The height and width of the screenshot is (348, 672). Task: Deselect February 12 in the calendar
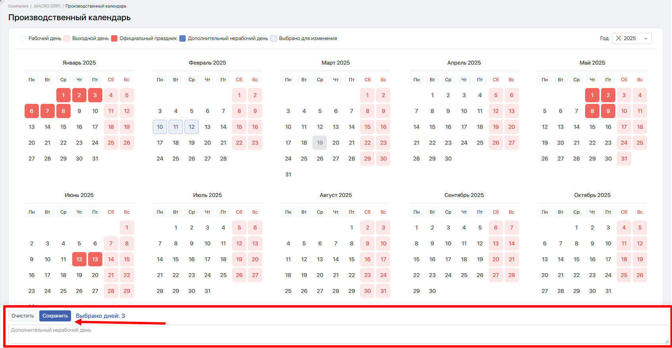tap(192, 127)
